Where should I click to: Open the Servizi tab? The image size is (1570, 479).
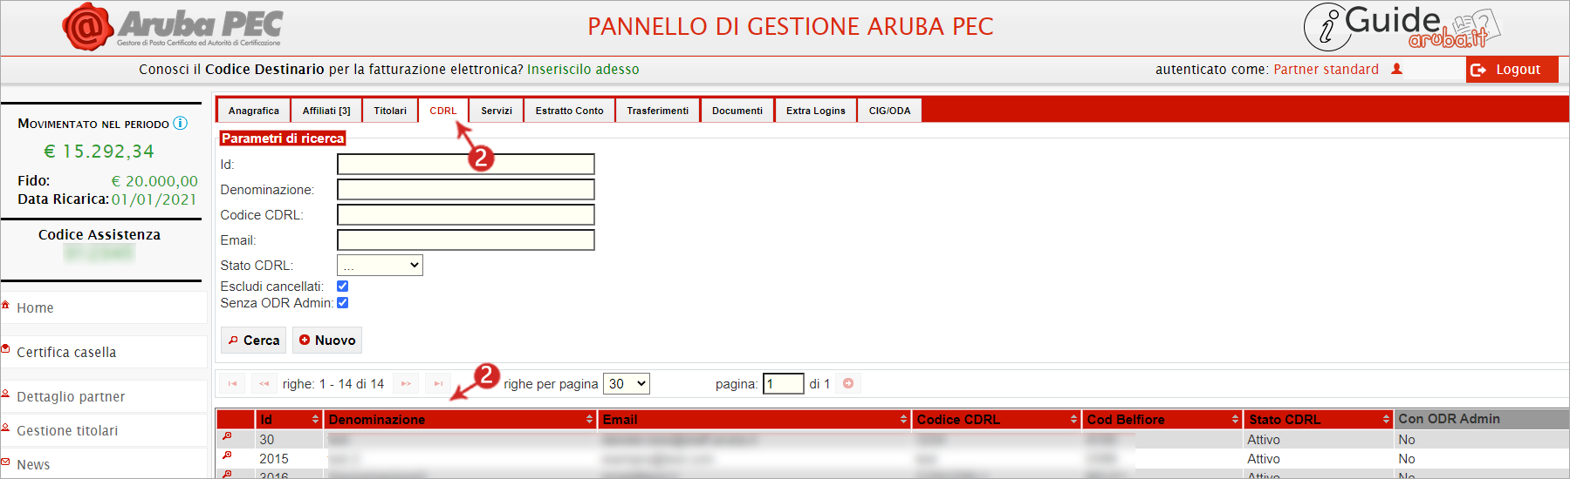[497, 111]
